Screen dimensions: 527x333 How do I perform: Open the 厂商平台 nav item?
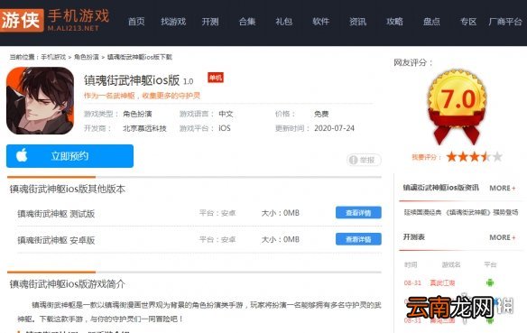[x=505, y=22]
